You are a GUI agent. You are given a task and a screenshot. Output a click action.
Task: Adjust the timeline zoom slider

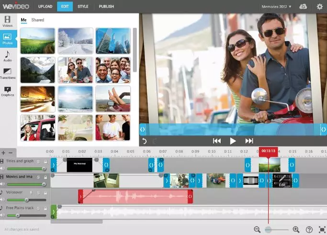[277, 230]
